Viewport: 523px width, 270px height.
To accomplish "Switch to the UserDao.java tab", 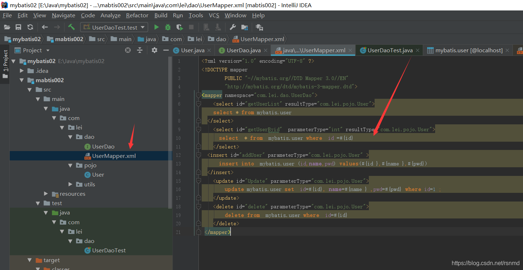I will 243,50.
